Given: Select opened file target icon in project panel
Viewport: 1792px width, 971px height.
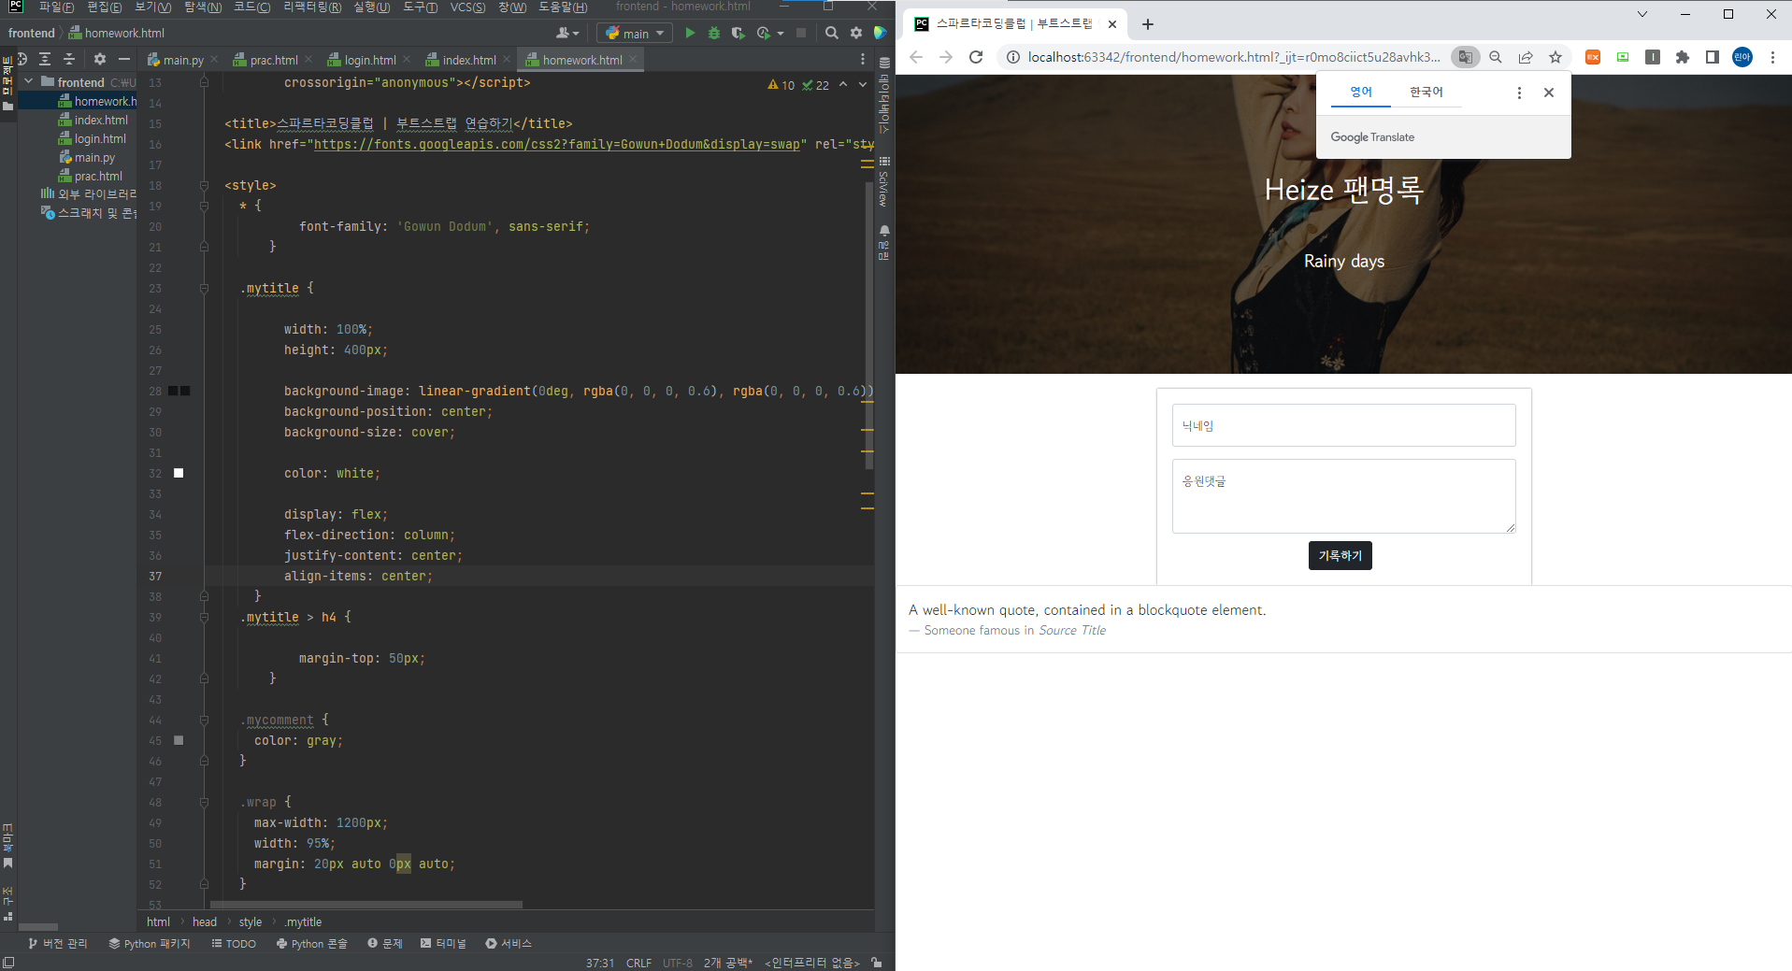Looking at the screenshot, I should 22,59.
